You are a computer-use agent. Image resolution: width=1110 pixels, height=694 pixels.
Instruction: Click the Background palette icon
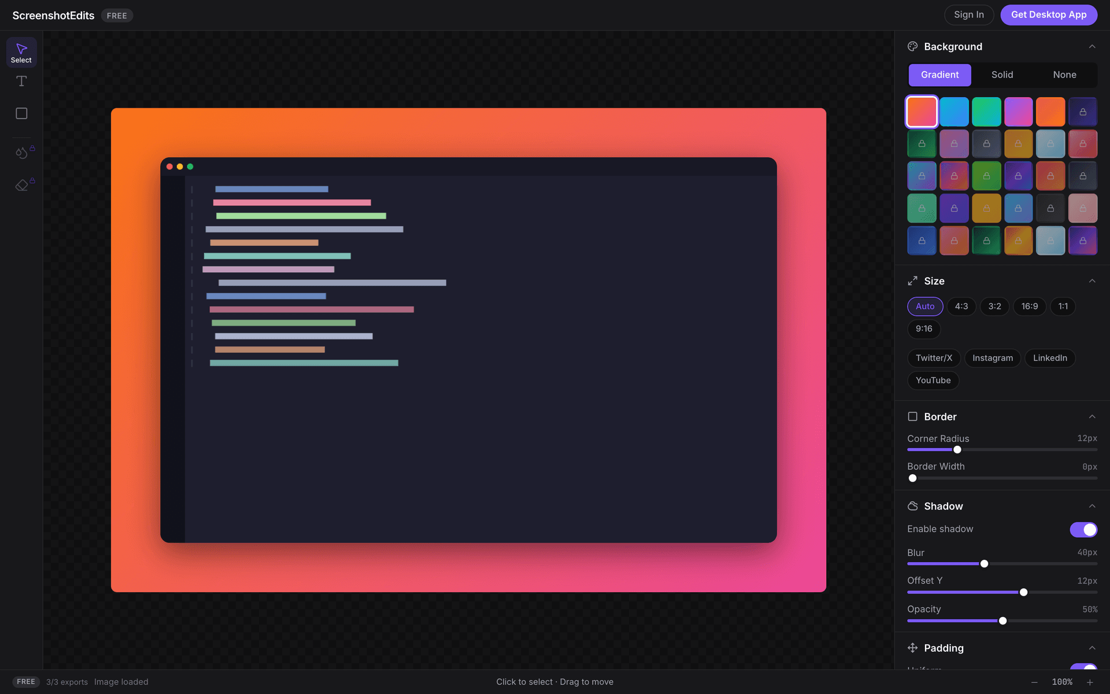913,46
